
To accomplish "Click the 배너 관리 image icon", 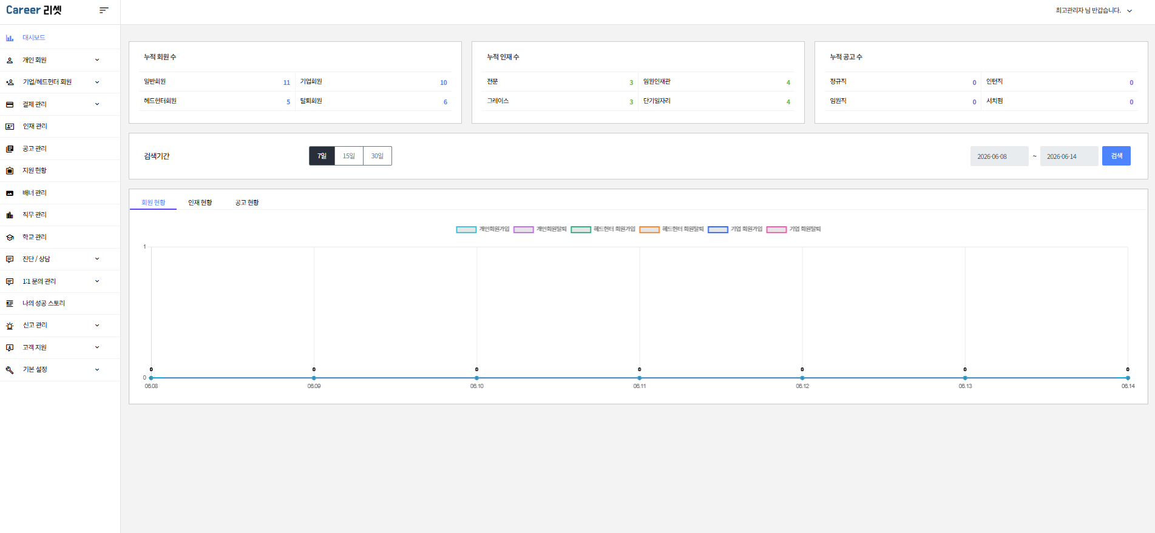I will 10,193.
